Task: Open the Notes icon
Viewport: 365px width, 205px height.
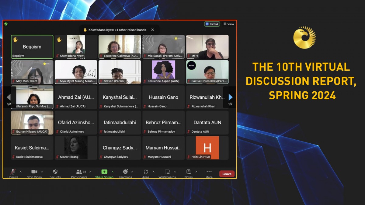Action: point(188,172)
